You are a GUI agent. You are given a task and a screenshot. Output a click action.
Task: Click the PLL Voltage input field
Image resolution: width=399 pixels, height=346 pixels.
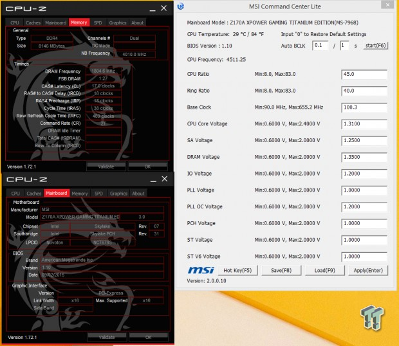[x=364, y=190]
